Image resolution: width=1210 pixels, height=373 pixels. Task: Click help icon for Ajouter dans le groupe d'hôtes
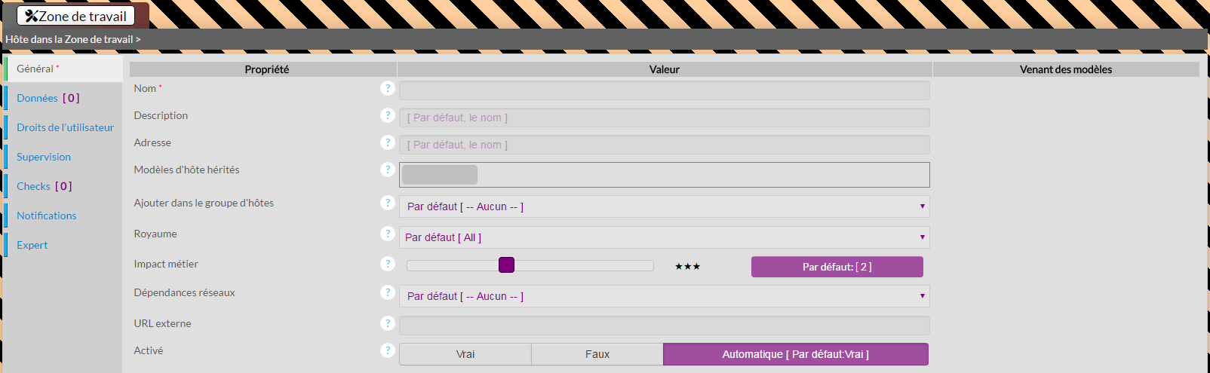click(x=388, y=203)
